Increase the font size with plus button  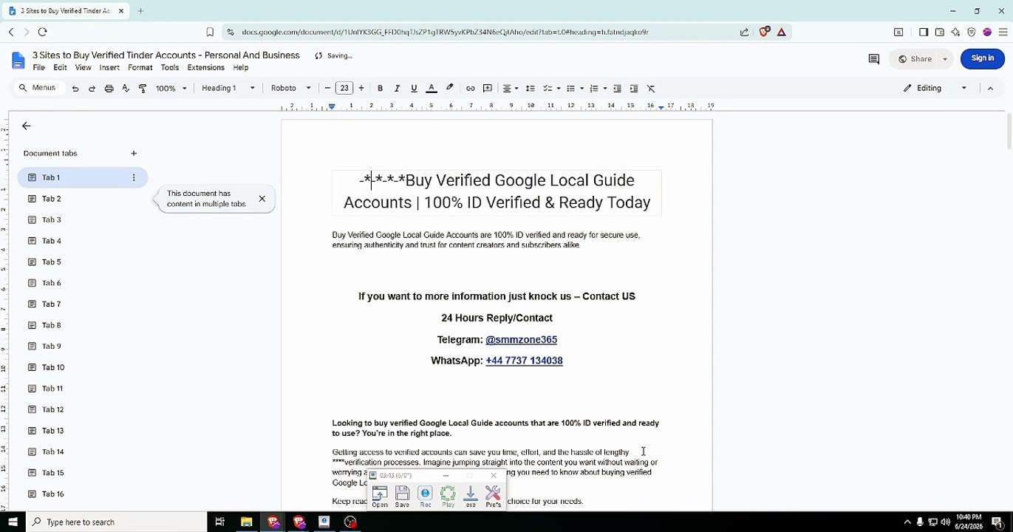click(x=361, y=89)
